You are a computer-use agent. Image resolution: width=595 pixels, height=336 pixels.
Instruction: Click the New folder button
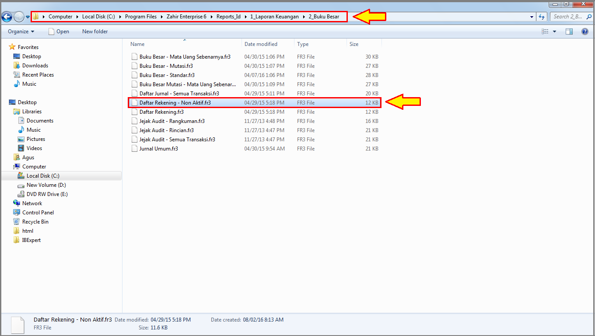point(95,31)
